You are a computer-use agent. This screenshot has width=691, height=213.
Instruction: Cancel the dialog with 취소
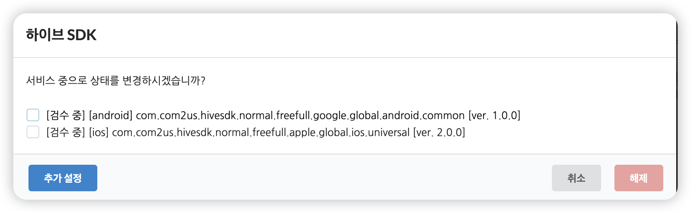click(x=576, y=178)
